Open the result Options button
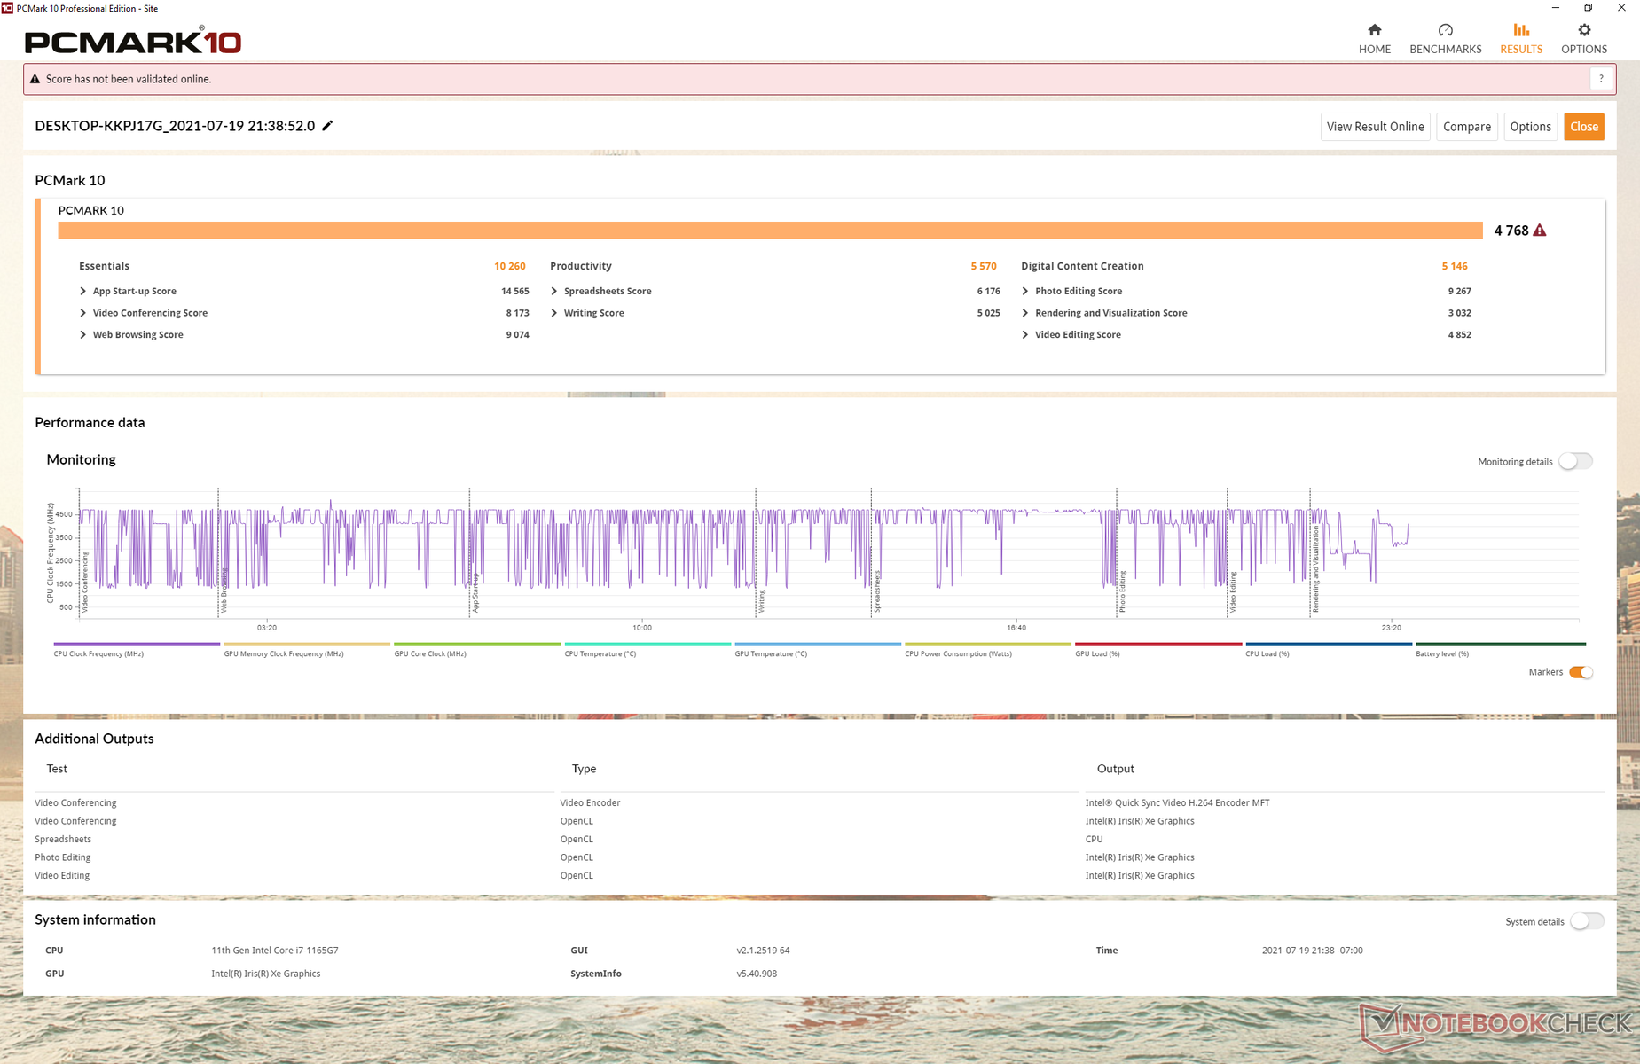1640x1064 pixels. [x=1531, y=127]
